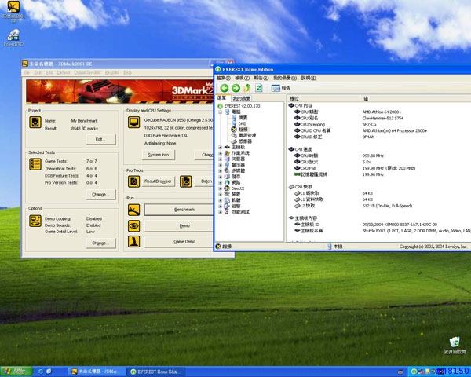Click the 多媒體 multimedia tree icon
The height and width of the screenshot is (377, 471).
[227, 170]
